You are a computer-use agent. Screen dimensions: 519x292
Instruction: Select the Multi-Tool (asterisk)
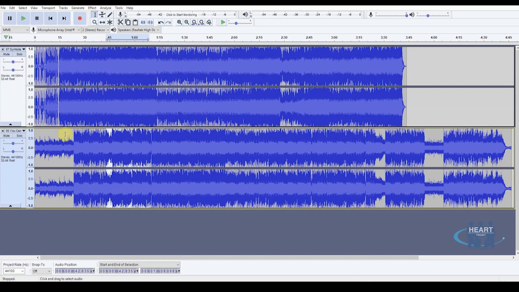point(109,22)
